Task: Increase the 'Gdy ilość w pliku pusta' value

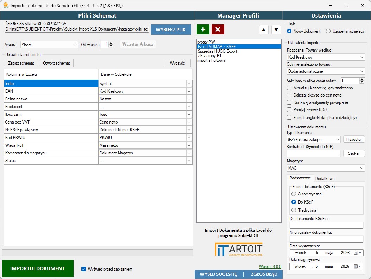Action: pyautogui.click(x=361, y=79)
